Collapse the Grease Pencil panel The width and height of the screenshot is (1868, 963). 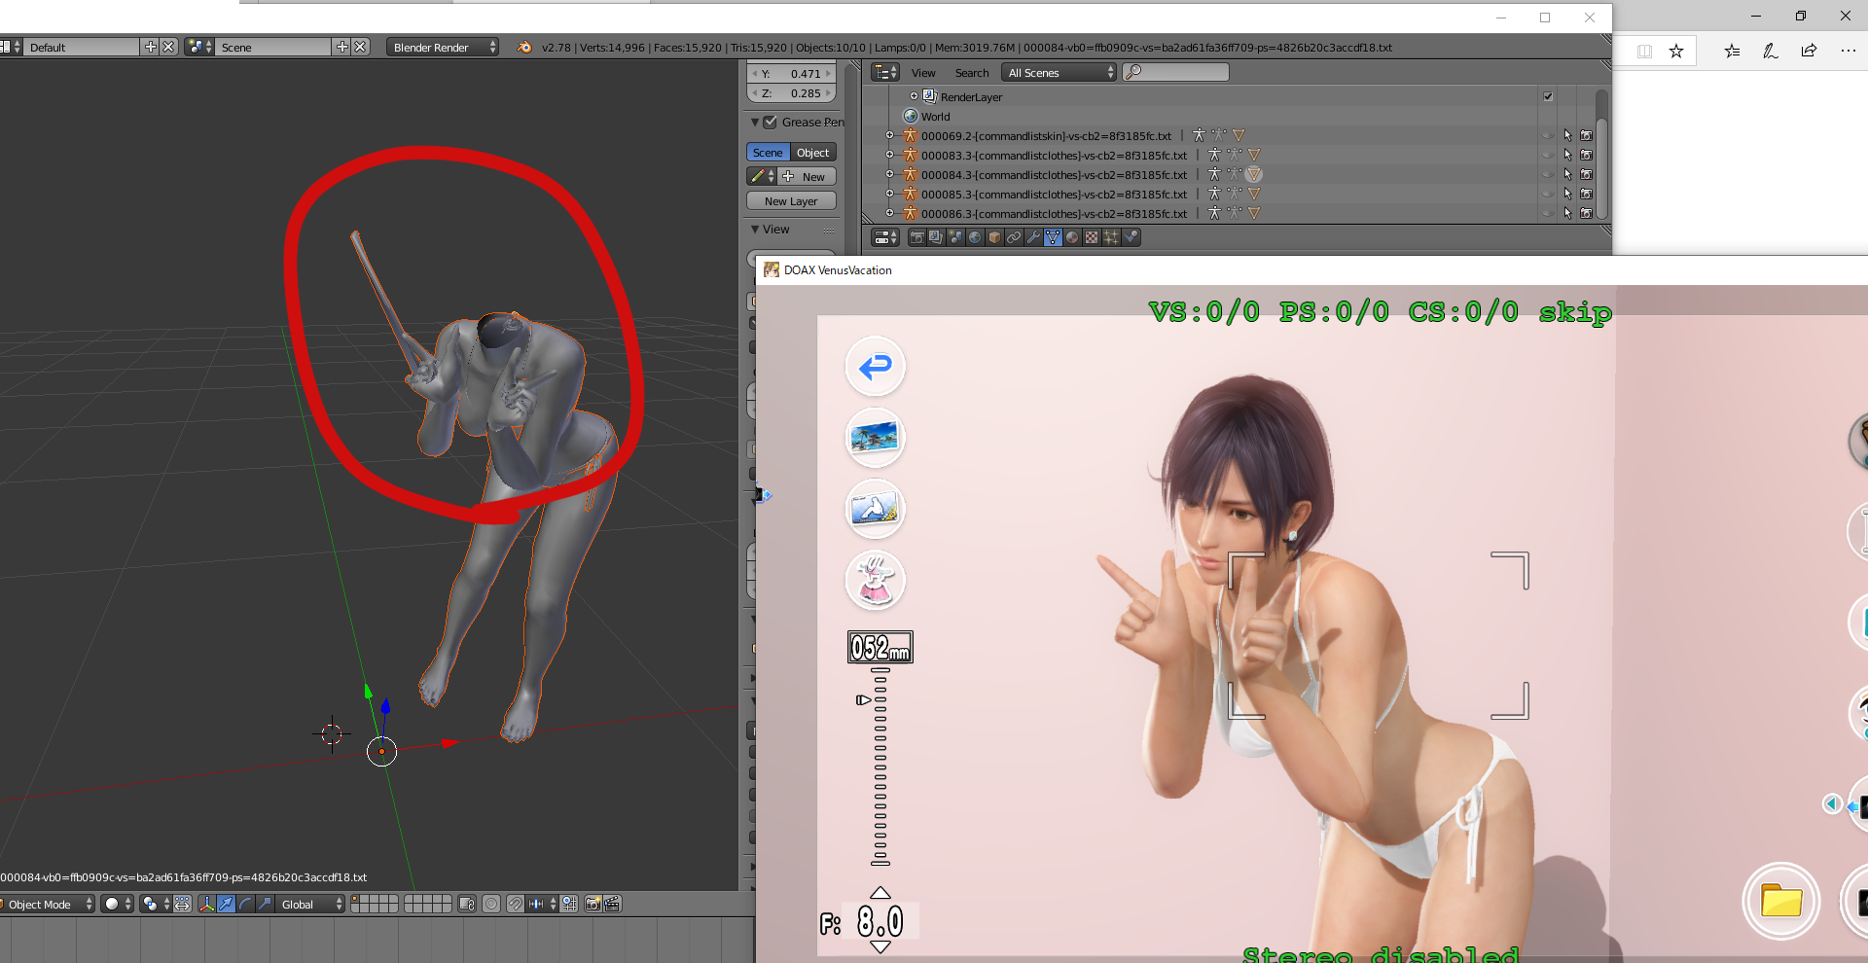coord(755,122)
